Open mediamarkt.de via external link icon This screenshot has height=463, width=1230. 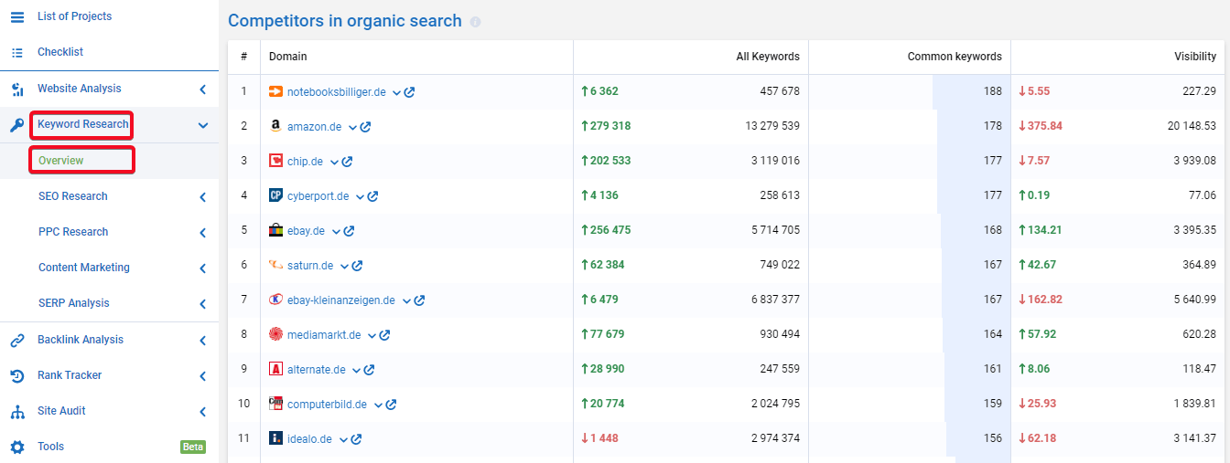pyautogui.click(x=384, y=335)
